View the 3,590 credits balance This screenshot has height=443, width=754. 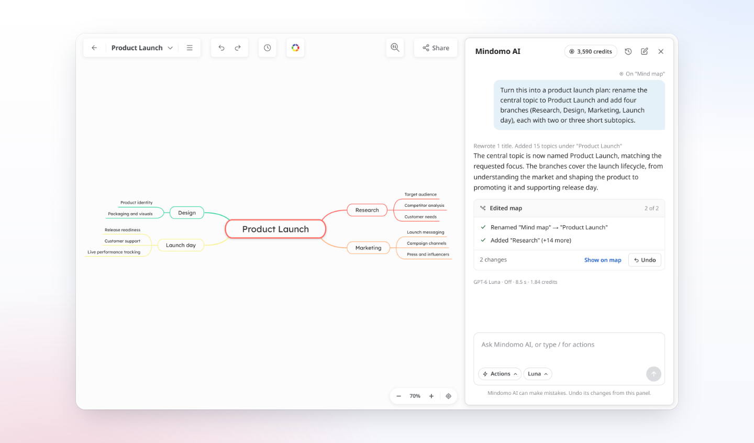[591, 51]
